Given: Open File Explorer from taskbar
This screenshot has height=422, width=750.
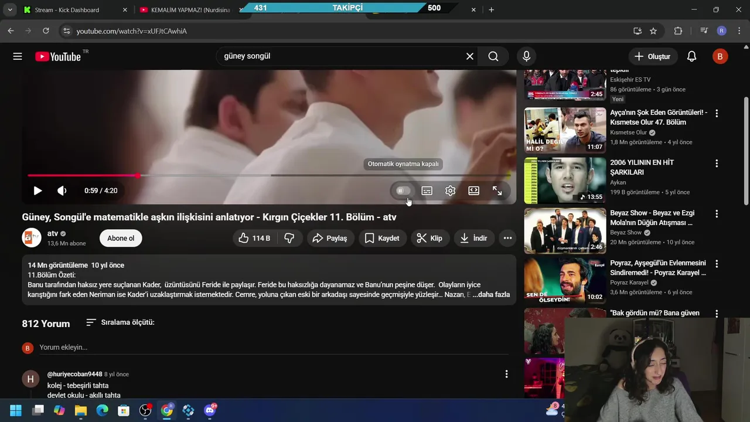Looking at the screenshot, I should pyautogui.click(x=80, y=410).
